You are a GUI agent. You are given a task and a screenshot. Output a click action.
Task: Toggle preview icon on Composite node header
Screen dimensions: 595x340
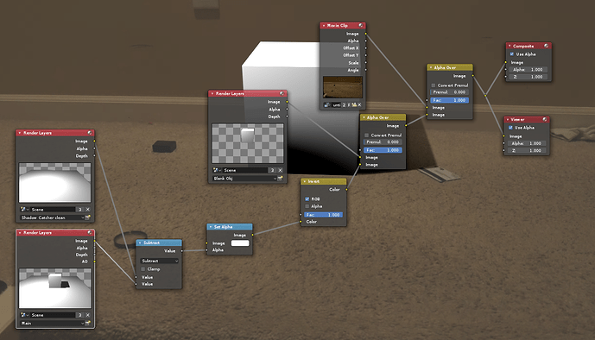[x=546, y=46]
